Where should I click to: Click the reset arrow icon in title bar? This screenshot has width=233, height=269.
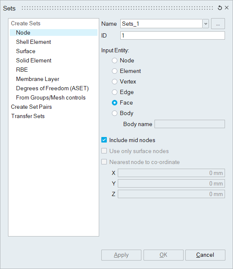(220, 8)
